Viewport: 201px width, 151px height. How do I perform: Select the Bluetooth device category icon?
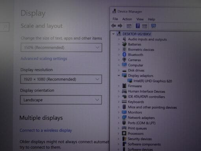coord(124,54)
